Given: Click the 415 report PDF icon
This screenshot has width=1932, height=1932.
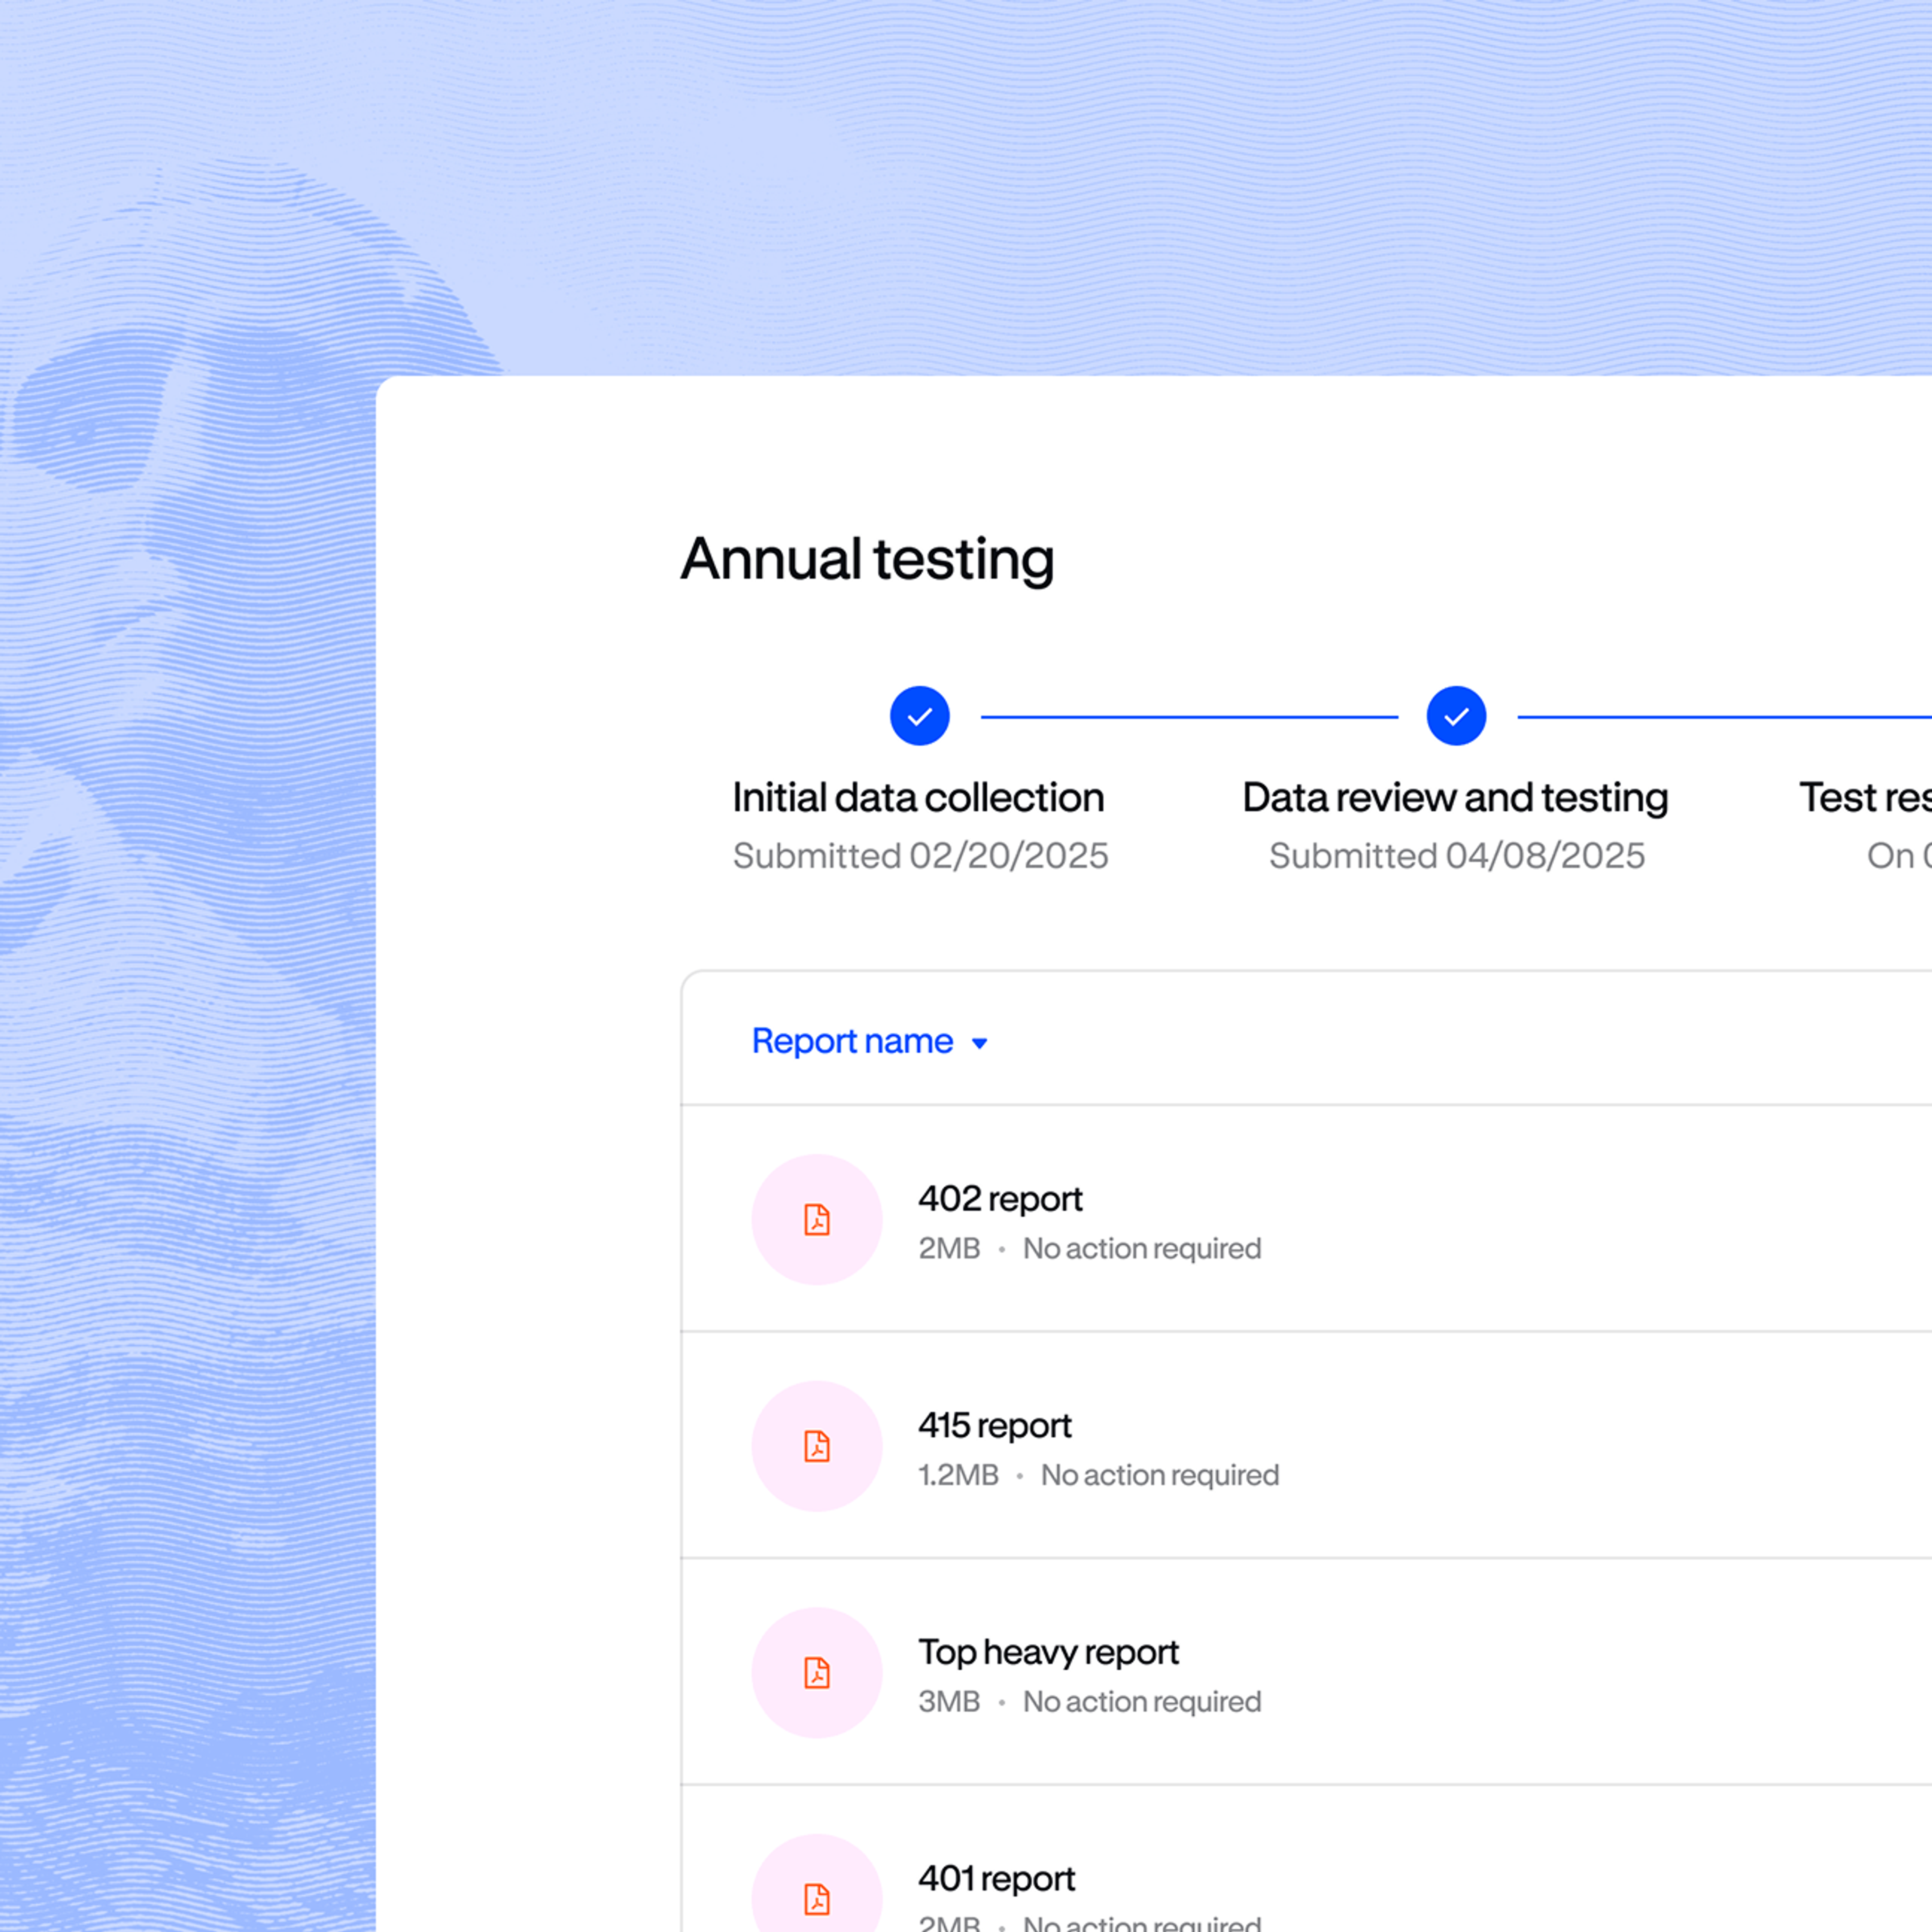Looking at the screenshot, I should [817, 1446].
